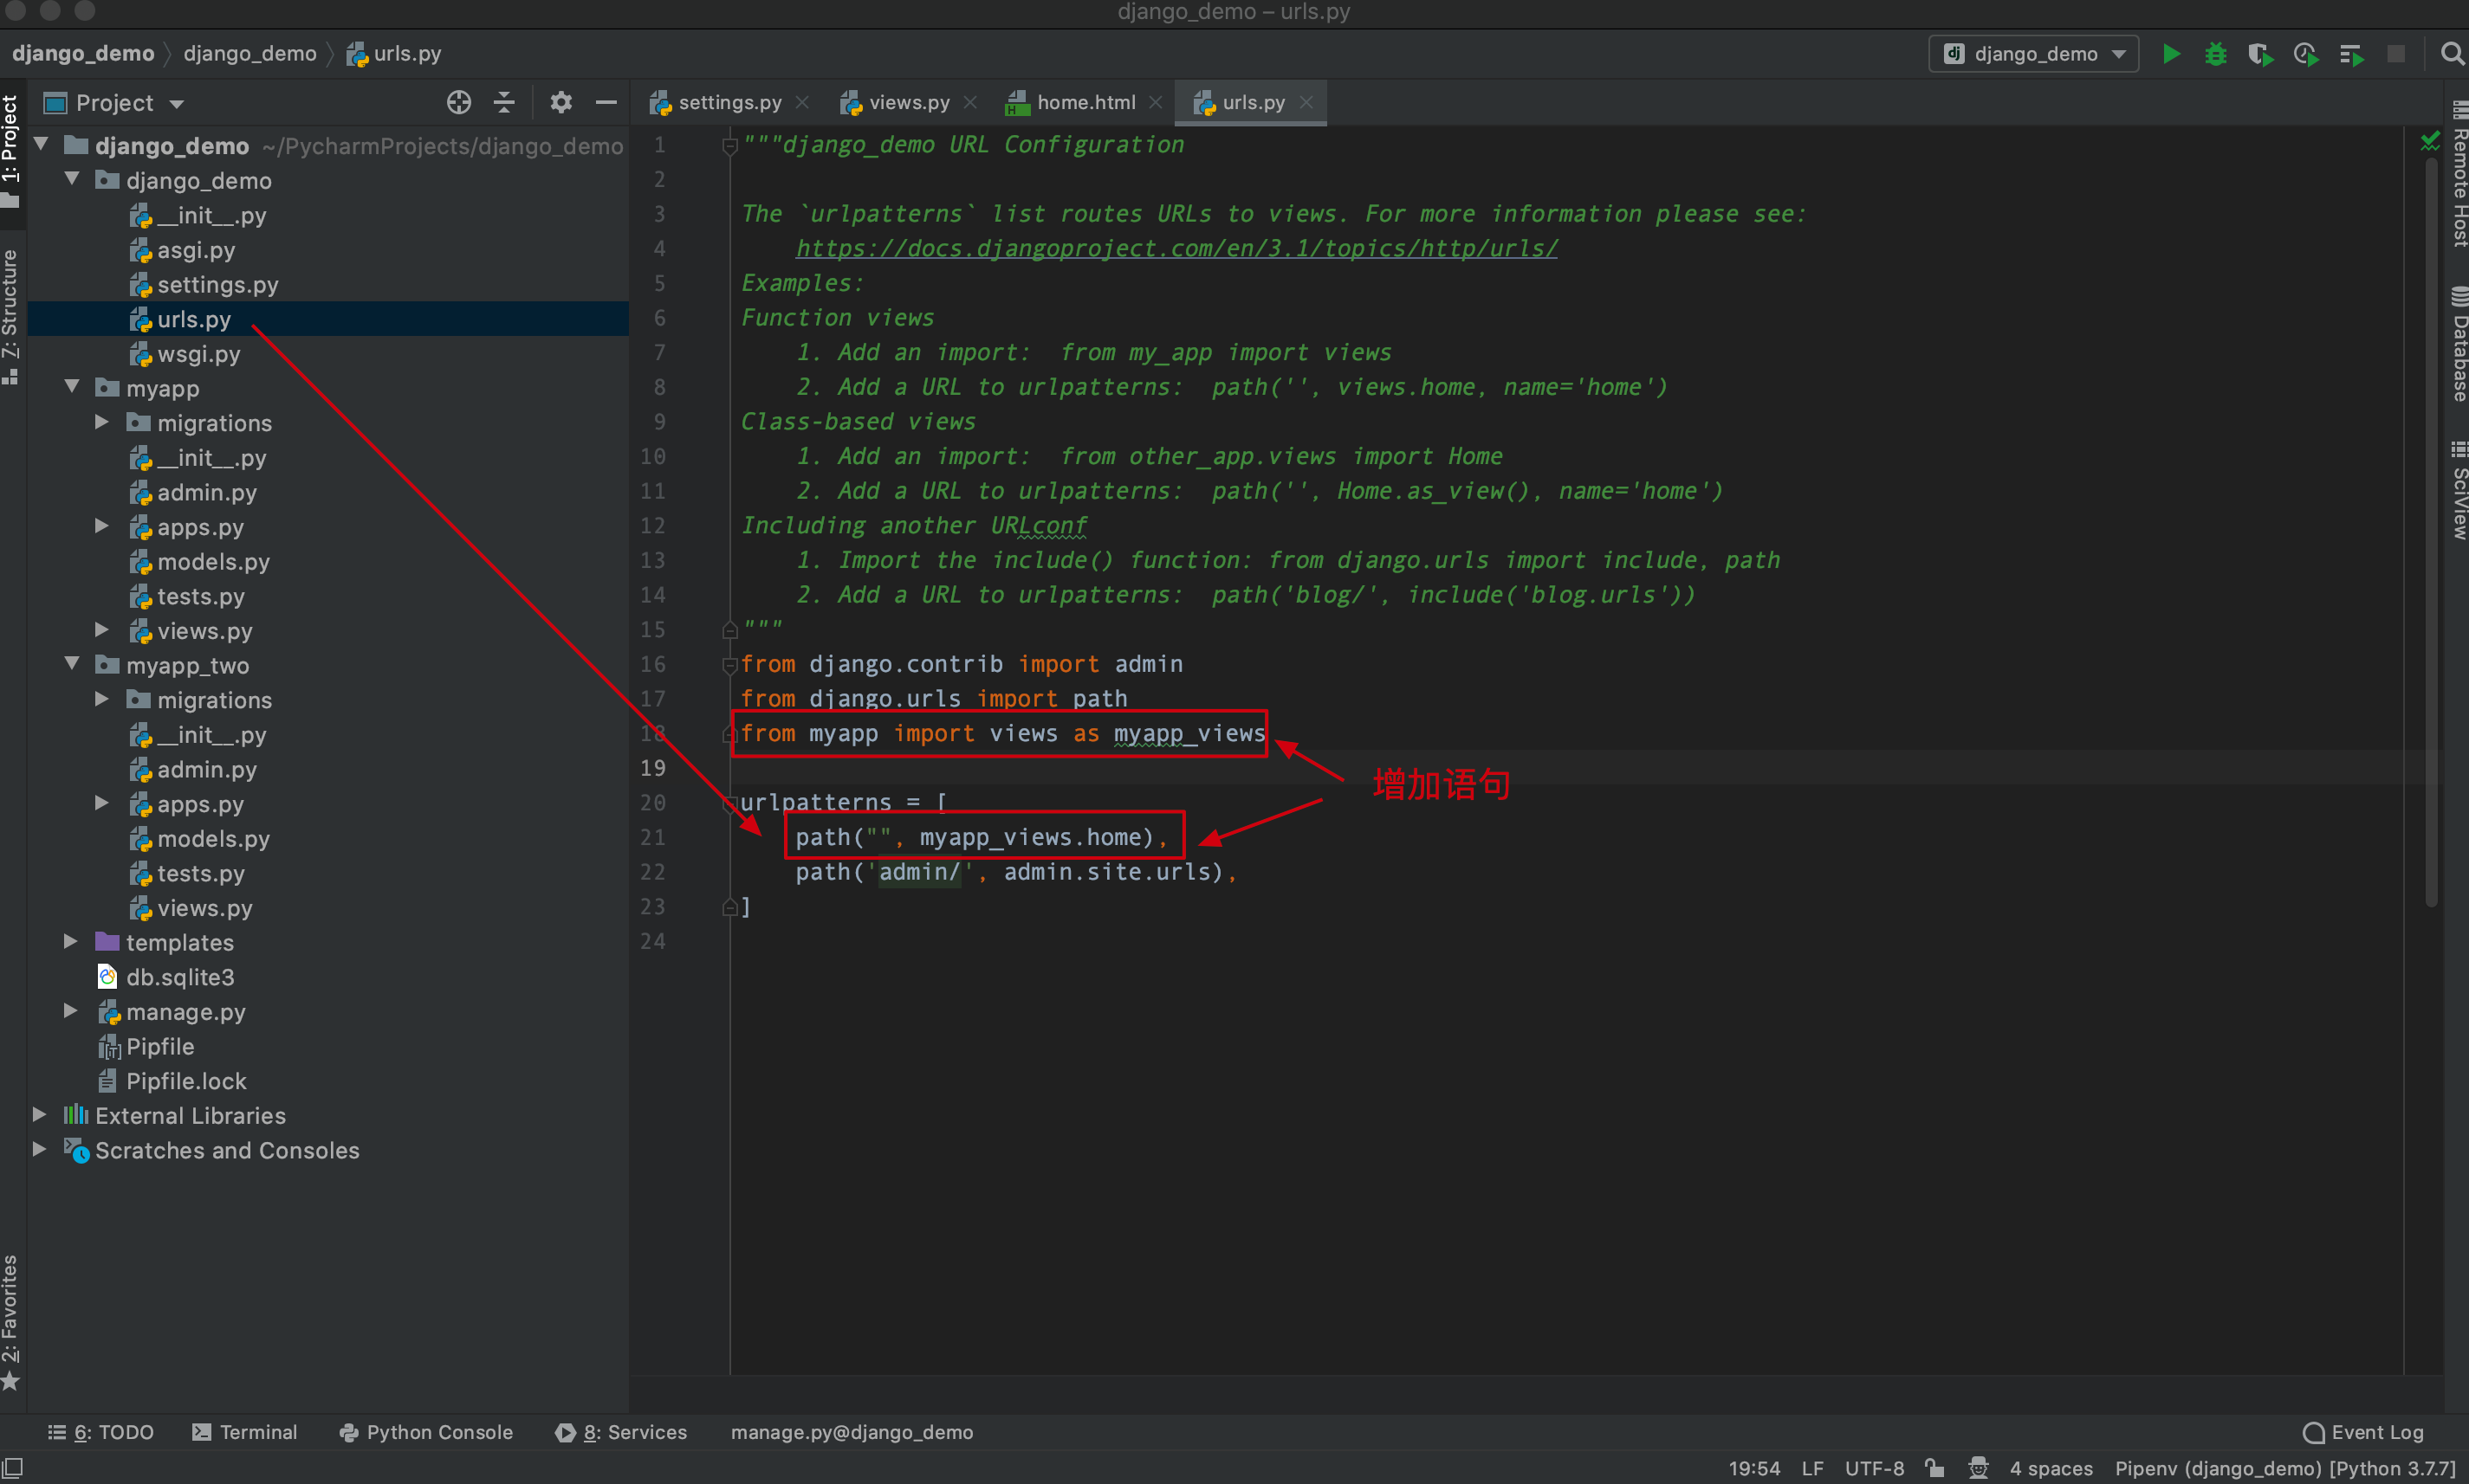The width and height of the screenshot is (2469, 1484).
Task: Close the home.html tab
Action: click(1156, 102)
